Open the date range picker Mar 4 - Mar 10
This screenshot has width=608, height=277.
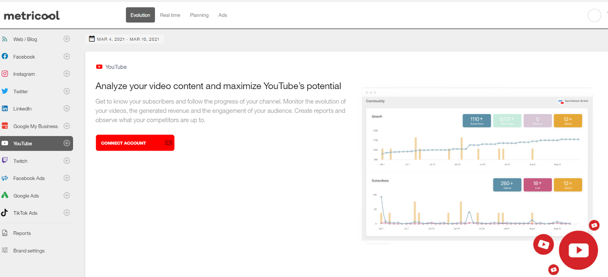click(x=124, y=39)
